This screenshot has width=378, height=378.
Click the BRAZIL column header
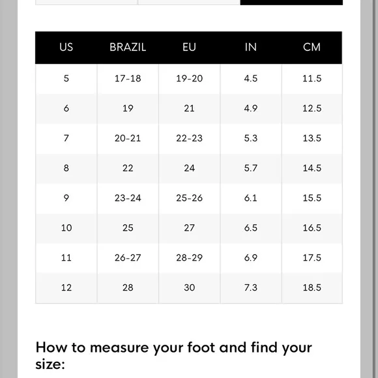pyautogui.click(x=128, y=47)
